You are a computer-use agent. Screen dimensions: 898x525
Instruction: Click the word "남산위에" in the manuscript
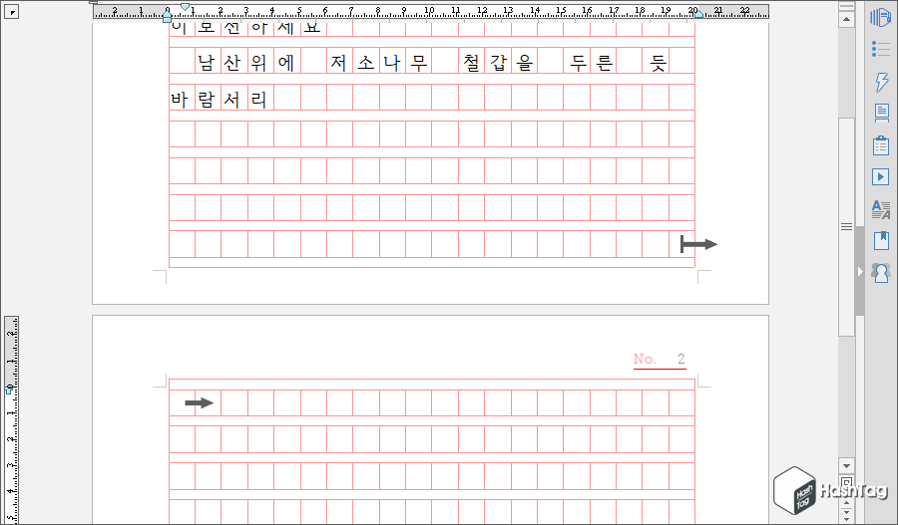[245, 62]
